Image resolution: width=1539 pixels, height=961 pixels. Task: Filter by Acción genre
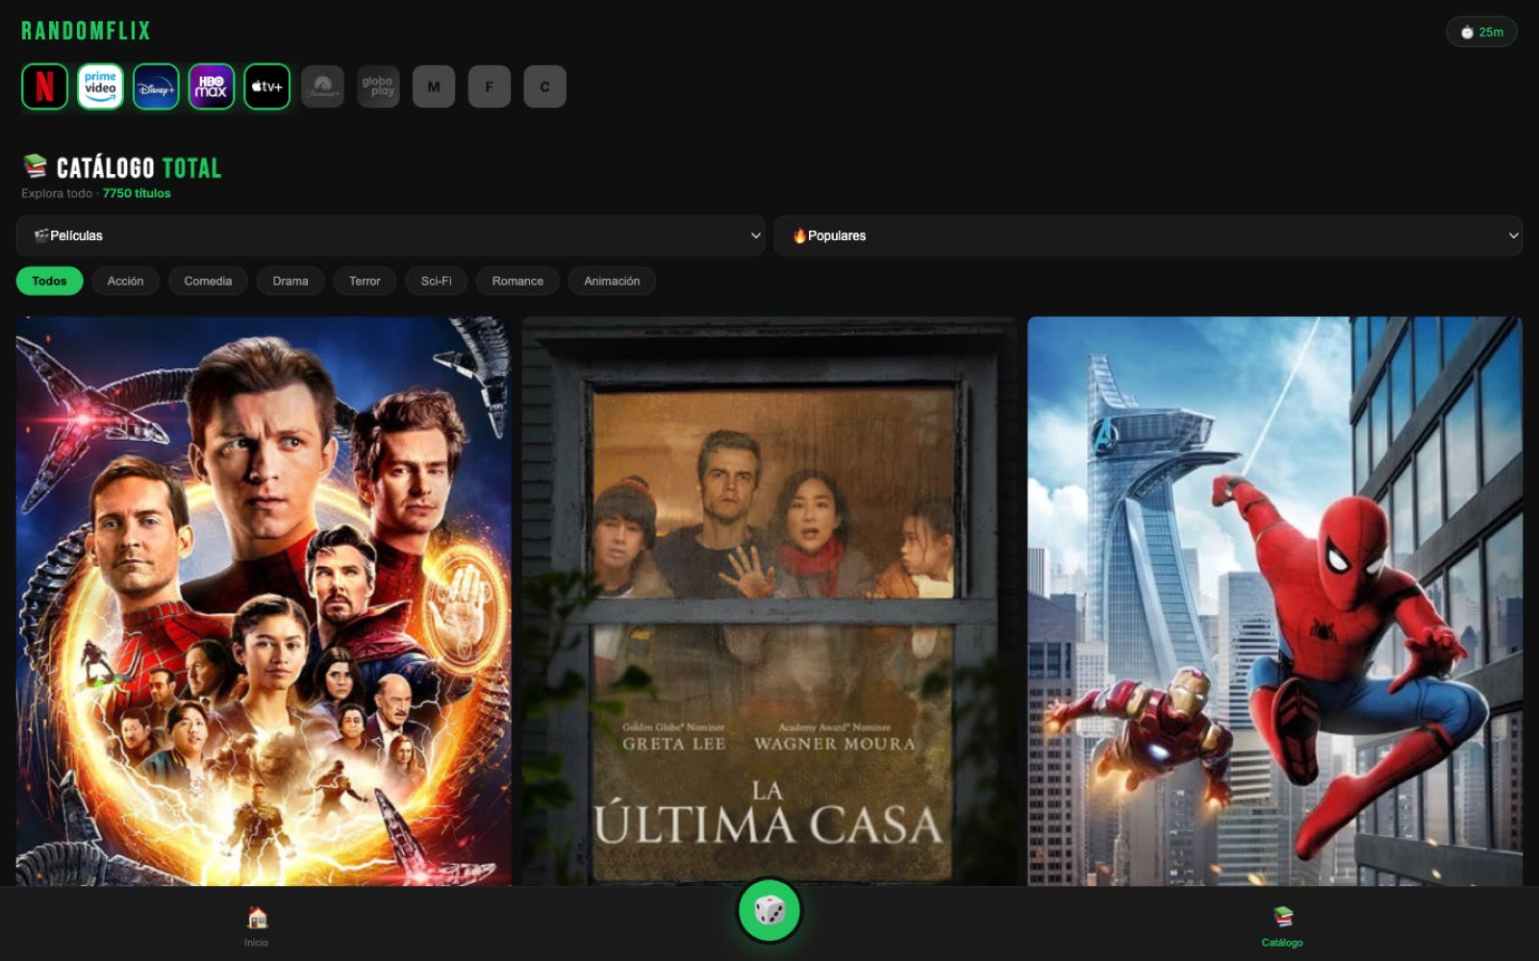point(125,281)
